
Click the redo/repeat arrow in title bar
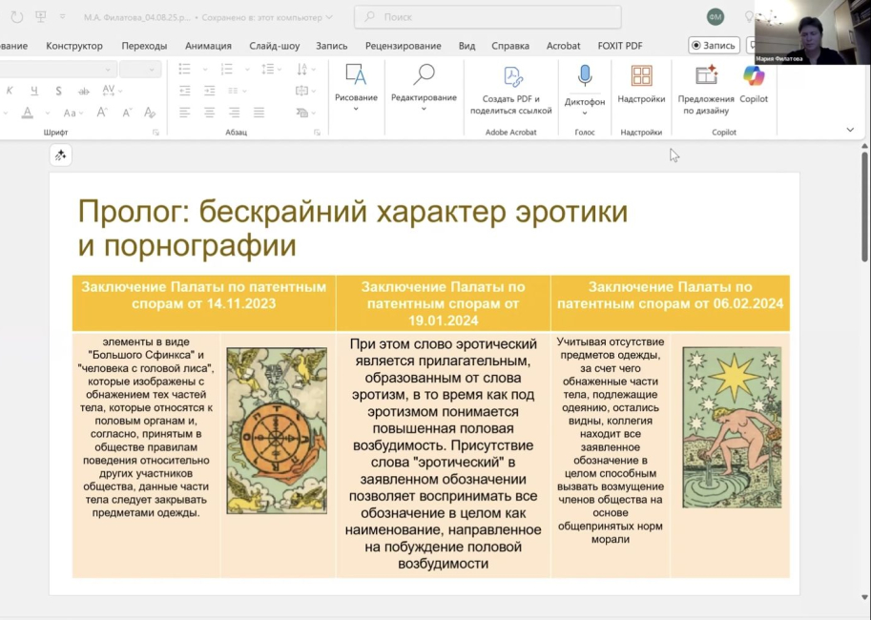17,17
